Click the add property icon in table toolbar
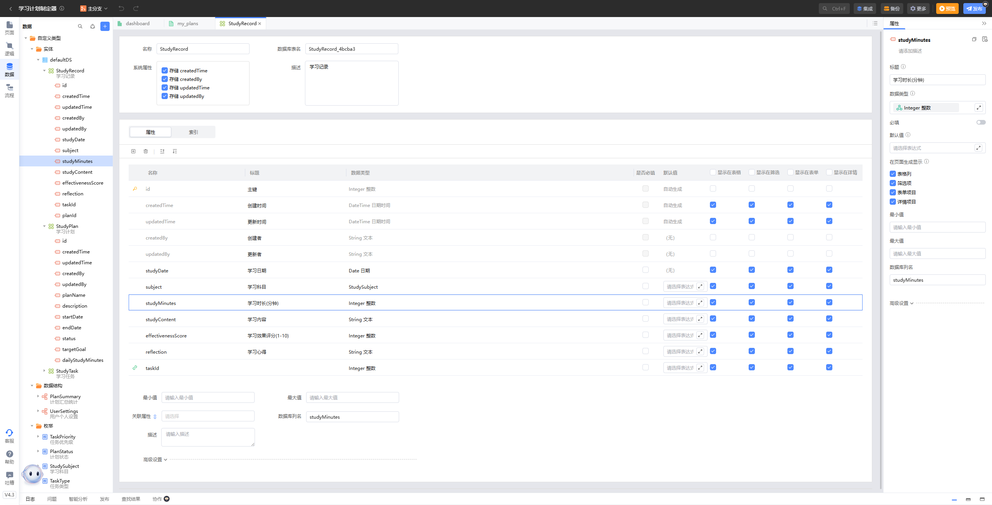Screen dimensions: 992x505 tap(133, 151)
